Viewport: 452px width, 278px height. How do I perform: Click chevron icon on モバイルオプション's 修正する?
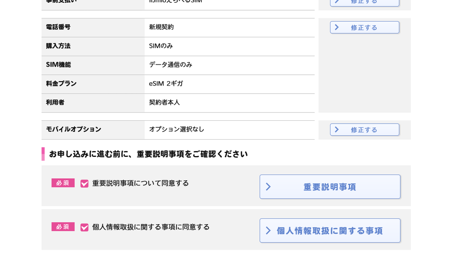tap(337, 130)
